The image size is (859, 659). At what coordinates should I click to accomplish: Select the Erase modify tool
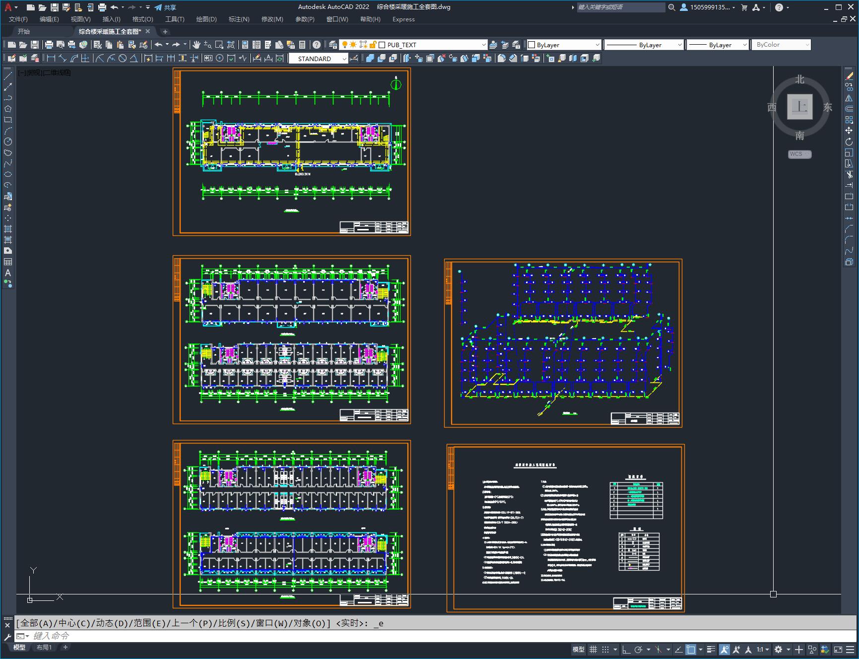tap(849, 76)
